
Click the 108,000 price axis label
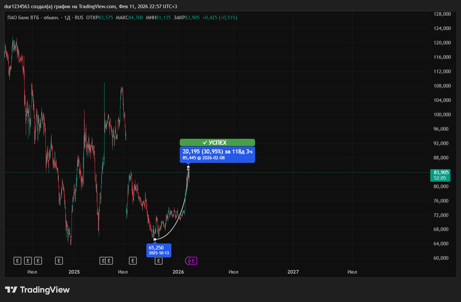(442, 86)
